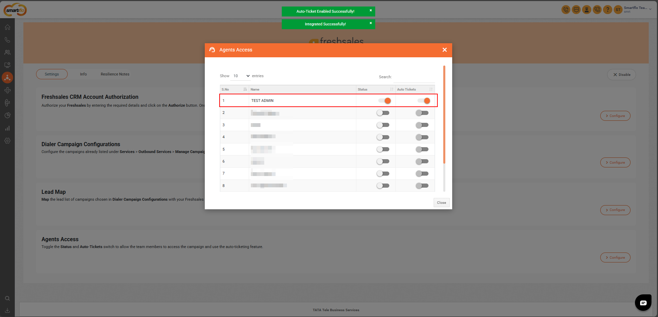Click the search magnifier in sidebar
This screenshot has height=317, width=658.
[7, 298]
